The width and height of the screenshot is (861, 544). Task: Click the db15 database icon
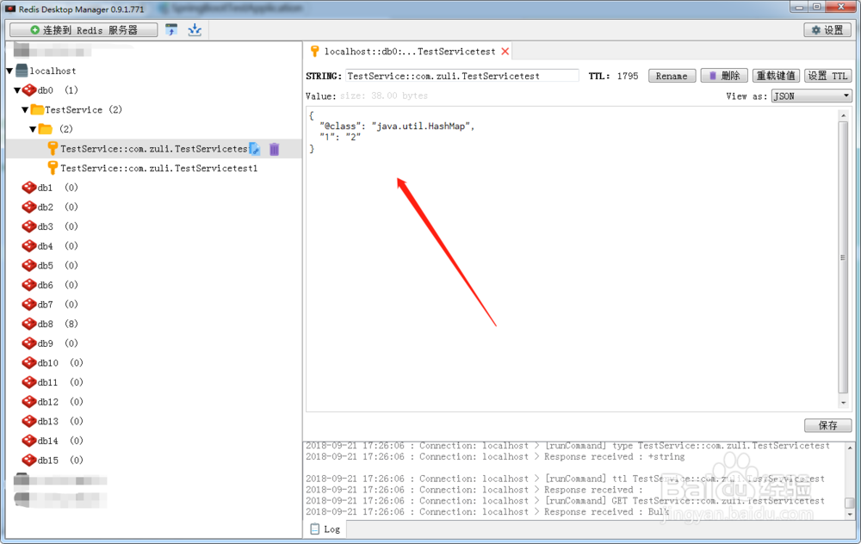point(29,460)
